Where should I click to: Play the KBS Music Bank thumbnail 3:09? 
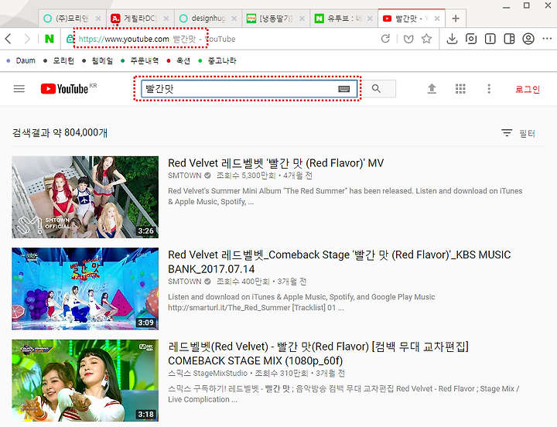(x=85, y=289)
